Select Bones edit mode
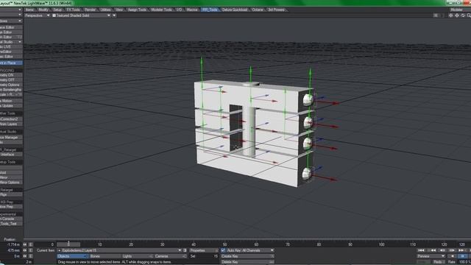 (105, 256)
